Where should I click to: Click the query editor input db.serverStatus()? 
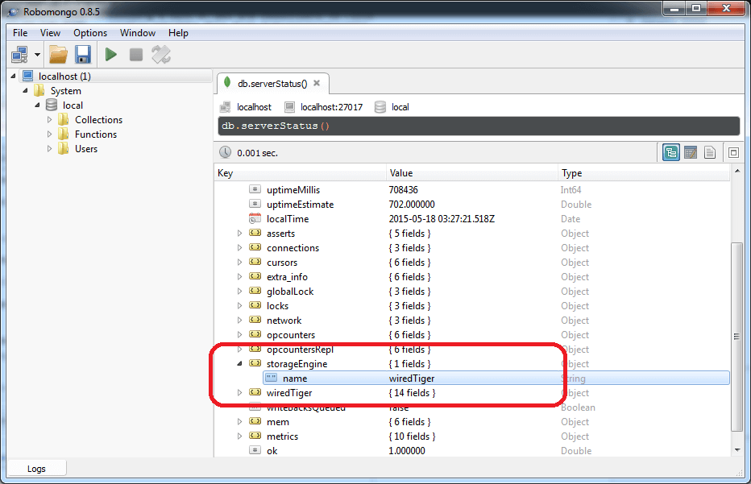[479, 126]
